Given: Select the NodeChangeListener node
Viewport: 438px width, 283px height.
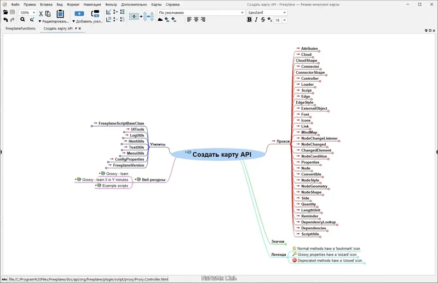Looking at the screenshot, I should (319, 138).
